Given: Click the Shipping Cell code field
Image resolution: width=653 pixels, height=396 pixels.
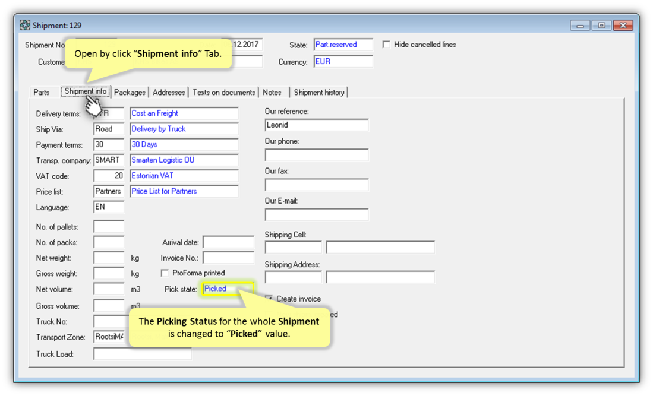Looking at the screenshot, I should click(293, 247).
